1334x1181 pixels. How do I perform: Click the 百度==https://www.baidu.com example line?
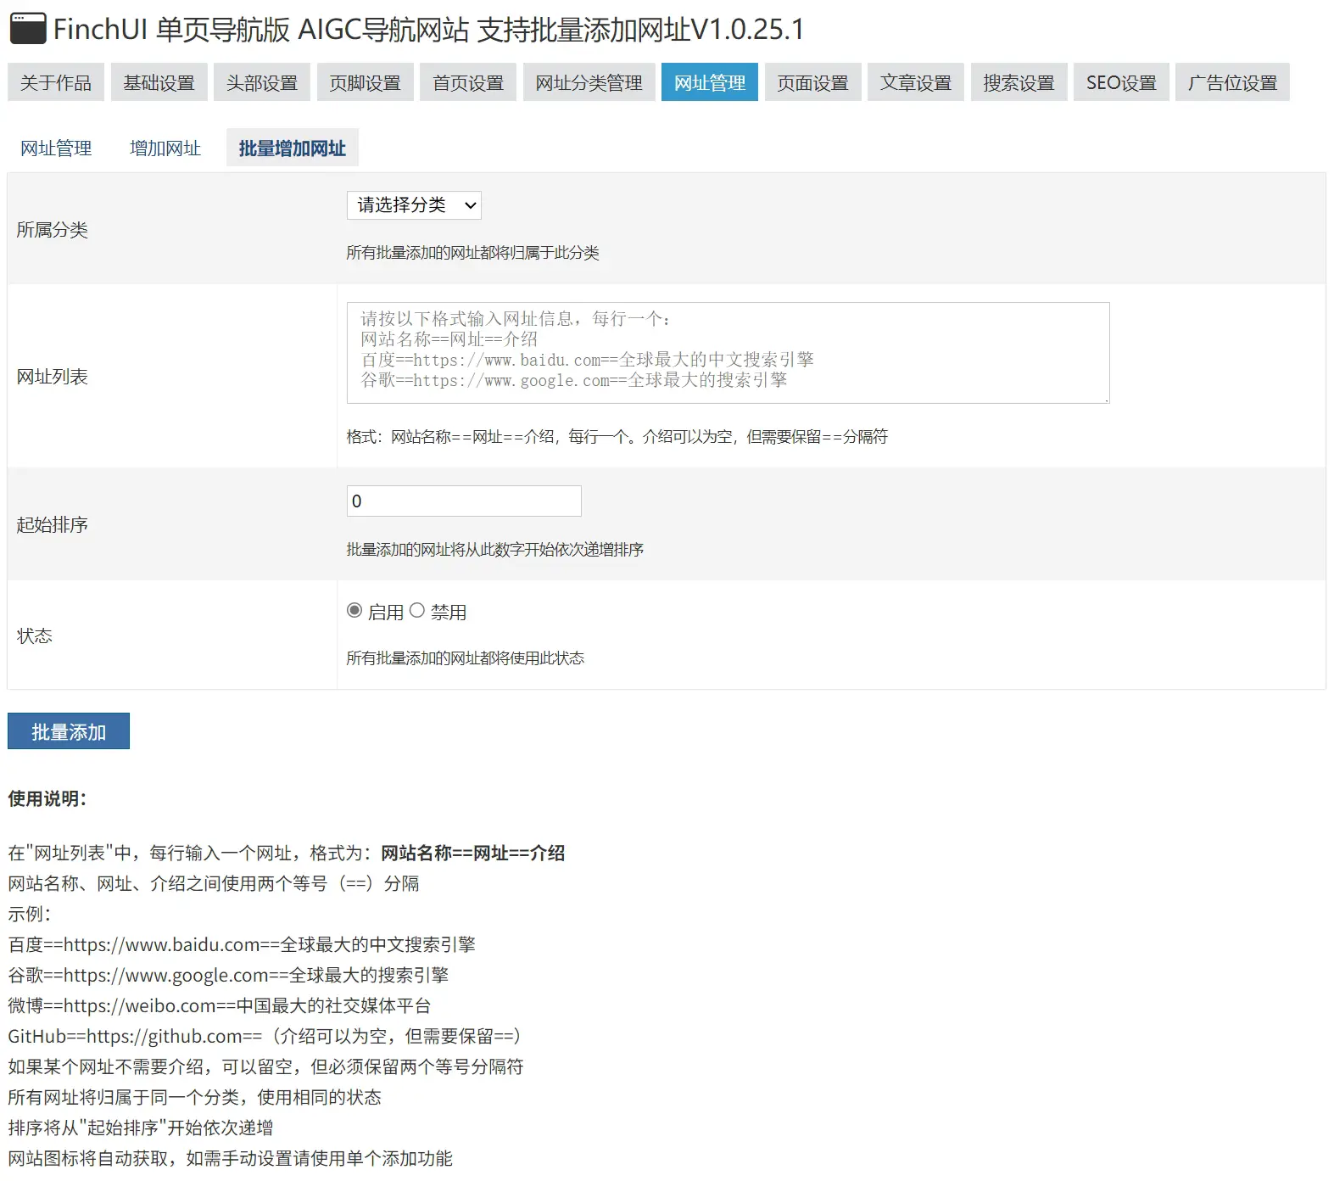tap(242, 945)
